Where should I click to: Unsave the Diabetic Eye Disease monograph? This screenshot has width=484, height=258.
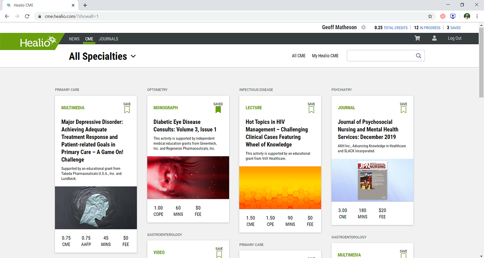click(x=218, y=109)
